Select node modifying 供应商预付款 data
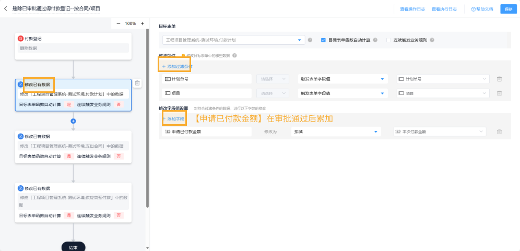The height and width of the screenshot is (251, 520). (x=73, y=202)
